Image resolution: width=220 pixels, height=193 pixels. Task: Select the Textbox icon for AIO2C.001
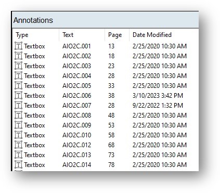18,46
